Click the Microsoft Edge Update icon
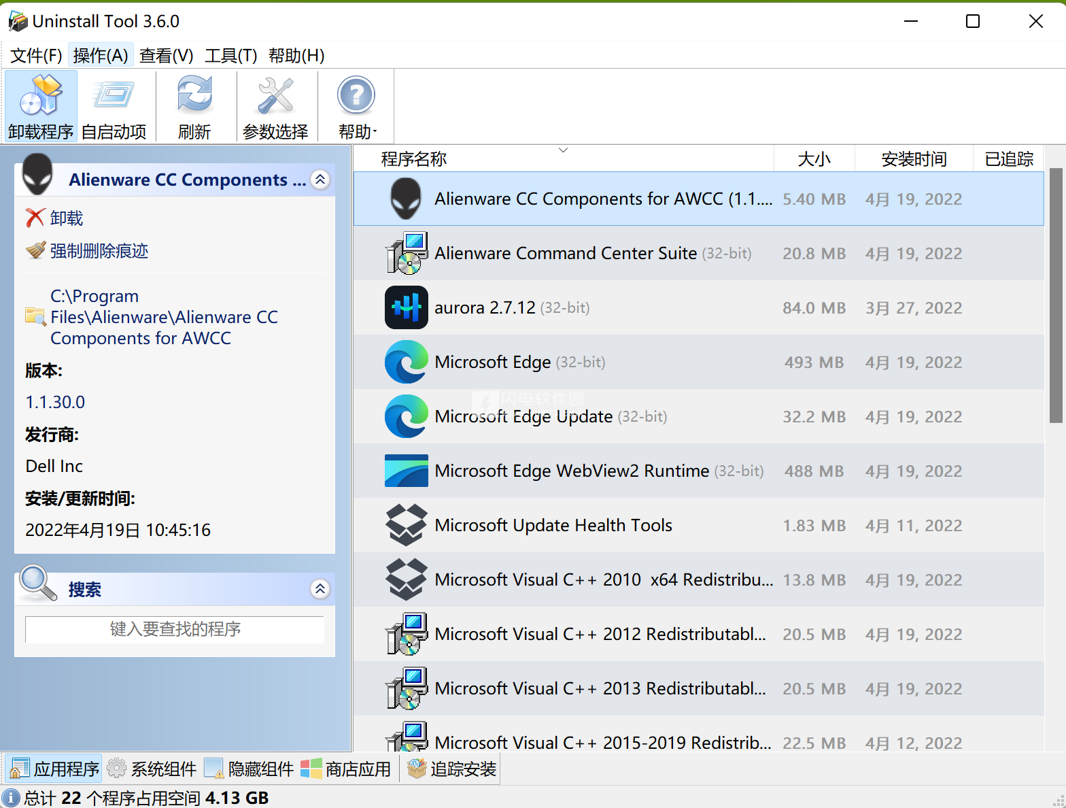1066x808 pixels. pos(407,416)
